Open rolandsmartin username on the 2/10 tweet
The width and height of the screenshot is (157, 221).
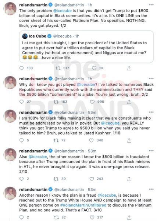pos(33,151)
